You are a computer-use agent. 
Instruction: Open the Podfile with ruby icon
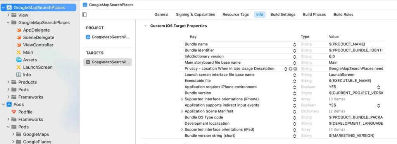pyautogui.click(x=22, y=112)
